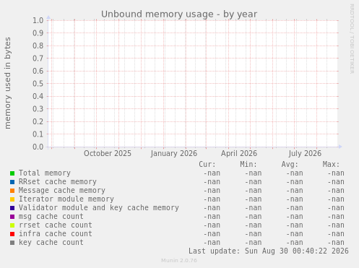Click the Max value for key cache count
The image size is (359, 268).
336,243
